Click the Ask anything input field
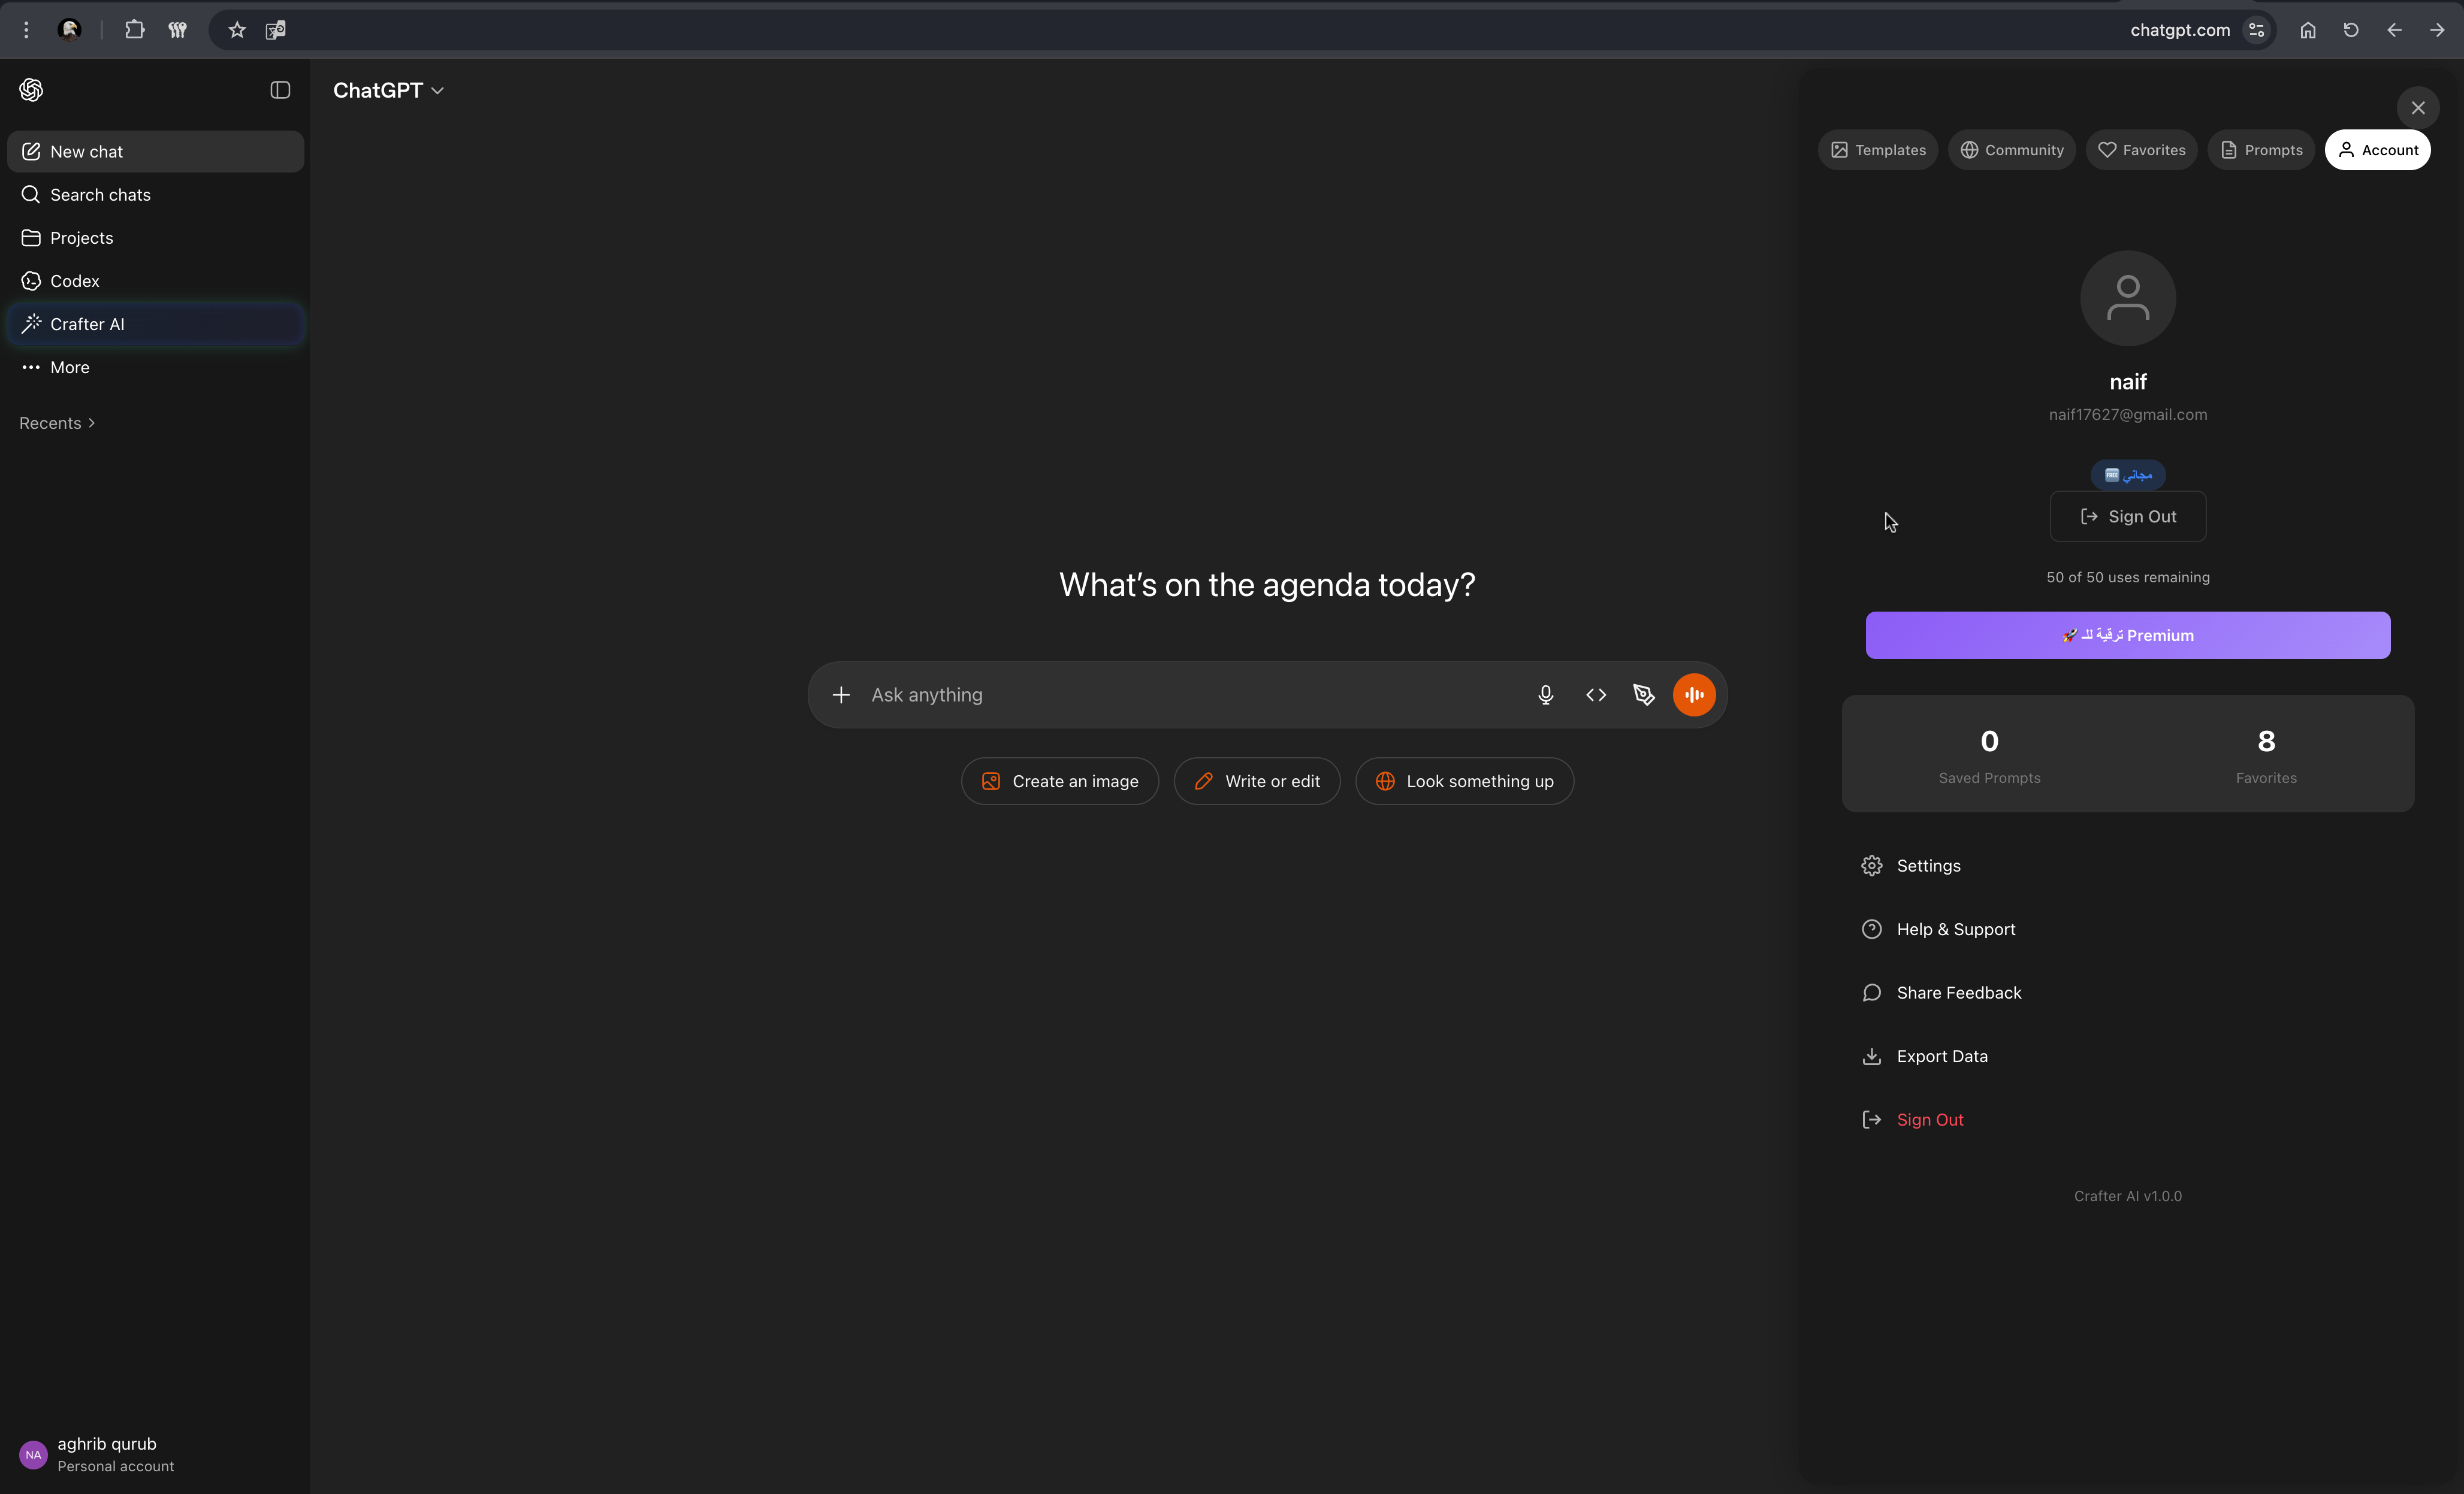 click(1190, 694)
